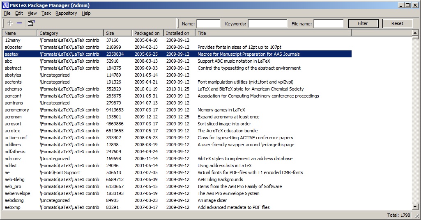Focus the Name filter field

(x=208, y=24)
